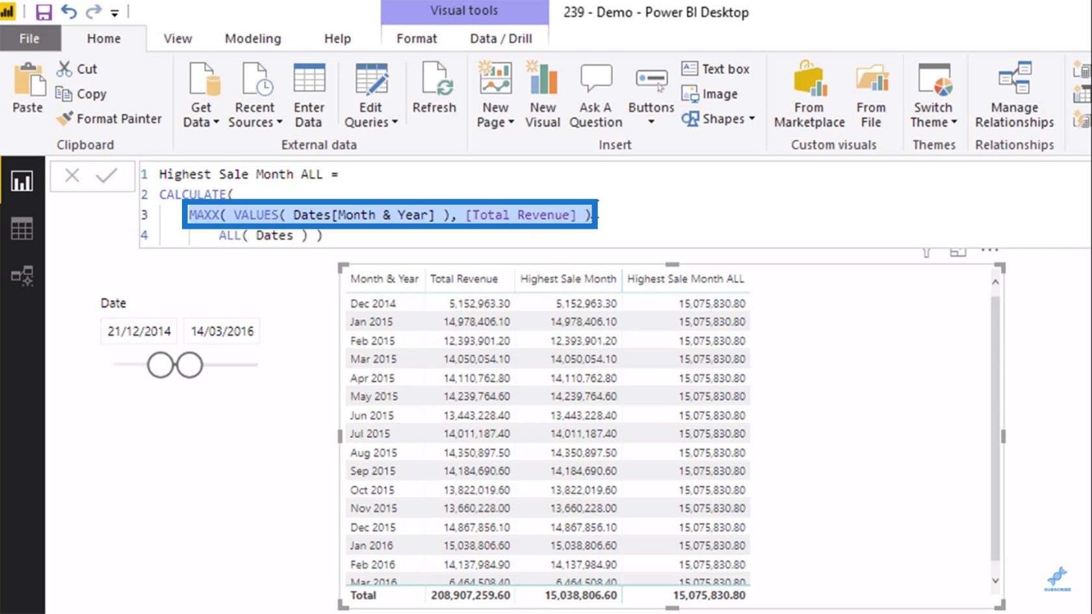
Task: Click table scrollbar up arrow
Action: [995, 282]
